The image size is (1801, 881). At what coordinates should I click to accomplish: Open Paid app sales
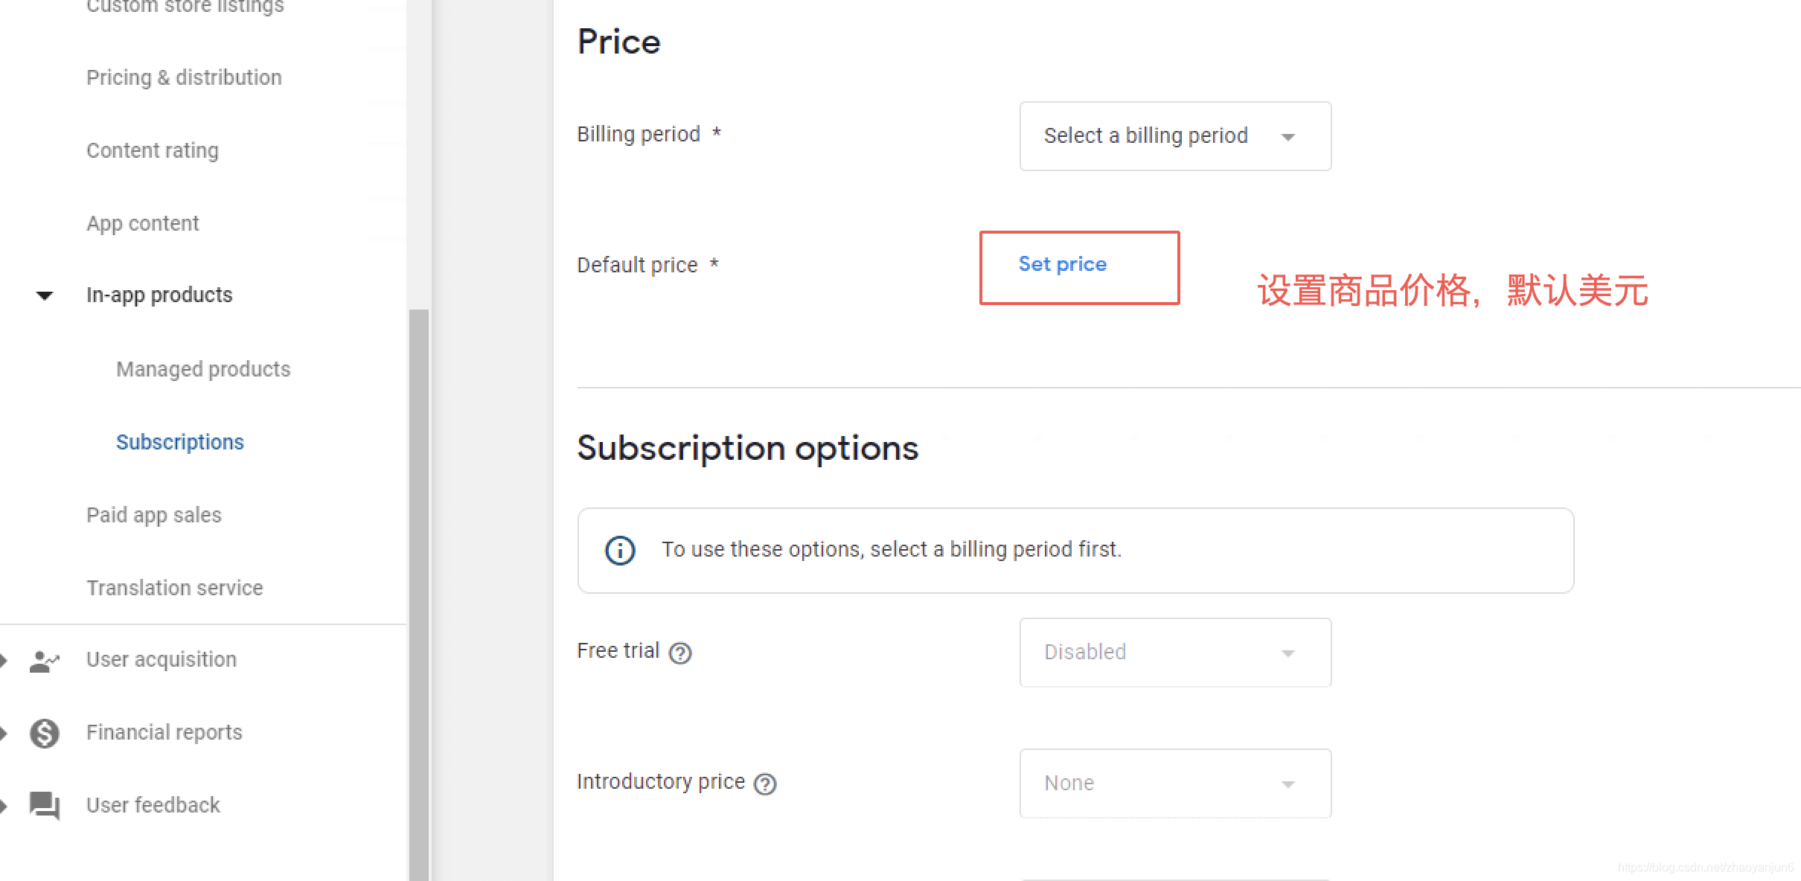pyautogui.click(x=154, y=515)
